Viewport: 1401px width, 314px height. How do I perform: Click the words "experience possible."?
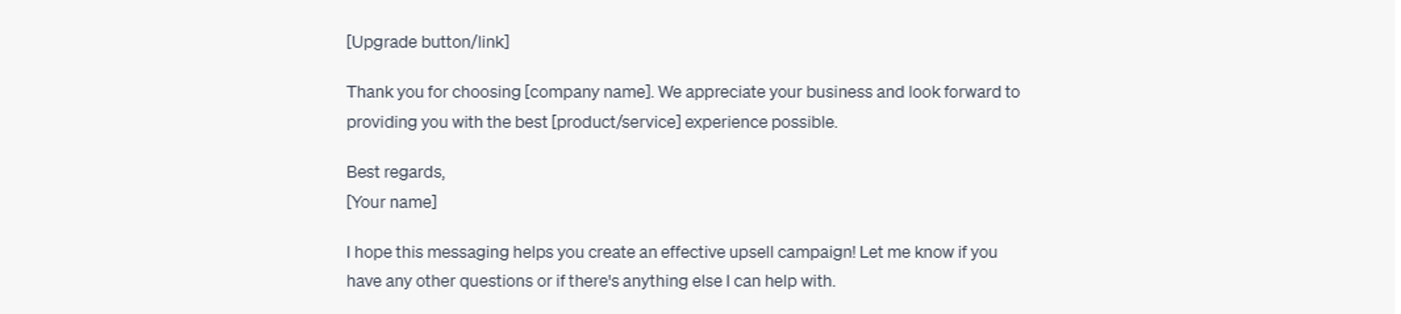tap(761, 122)
